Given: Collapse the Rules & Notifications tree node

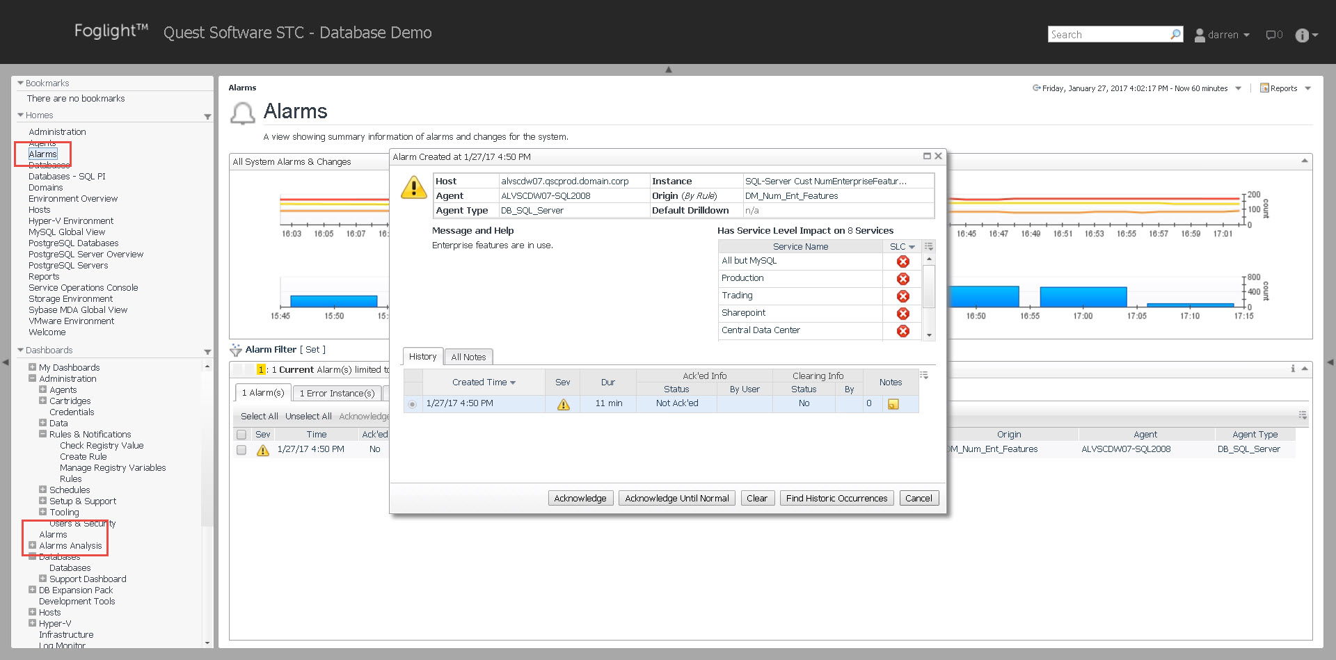Looking at the screenshot, I should (42, 435).
